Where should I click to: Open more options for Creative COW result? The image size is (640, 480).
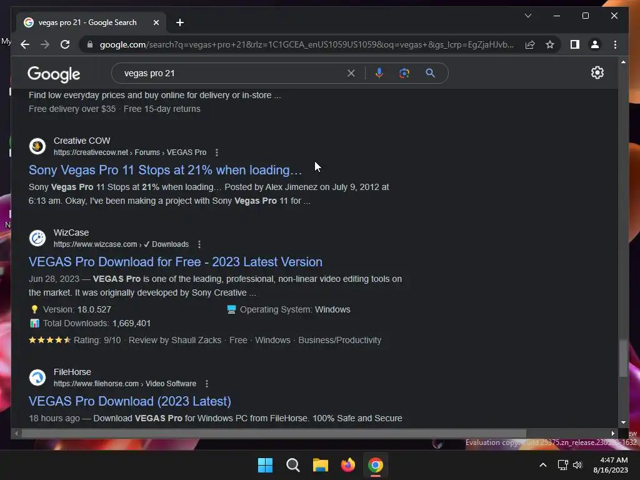(217, 152)
